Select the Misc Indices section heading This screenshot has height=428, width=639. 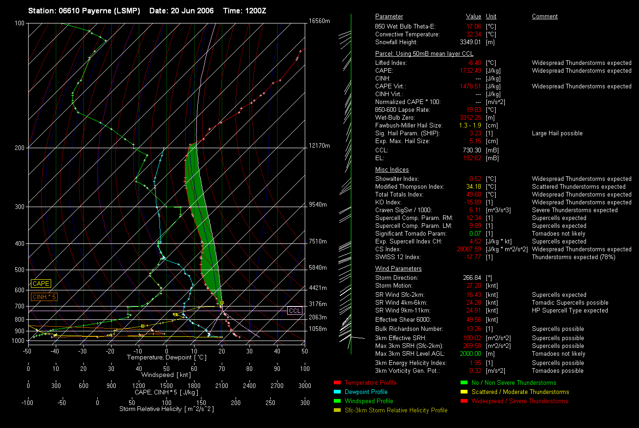pos(392,170)
